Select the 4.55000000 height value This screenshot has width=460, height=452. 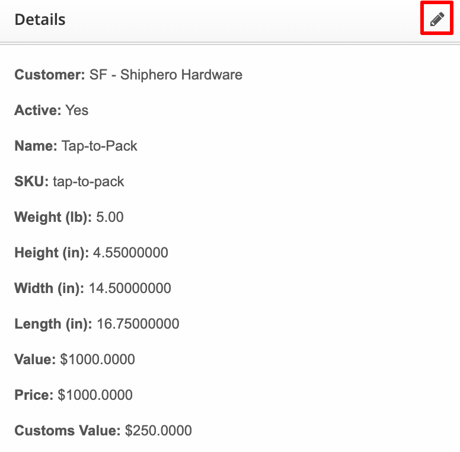(130, 253)
